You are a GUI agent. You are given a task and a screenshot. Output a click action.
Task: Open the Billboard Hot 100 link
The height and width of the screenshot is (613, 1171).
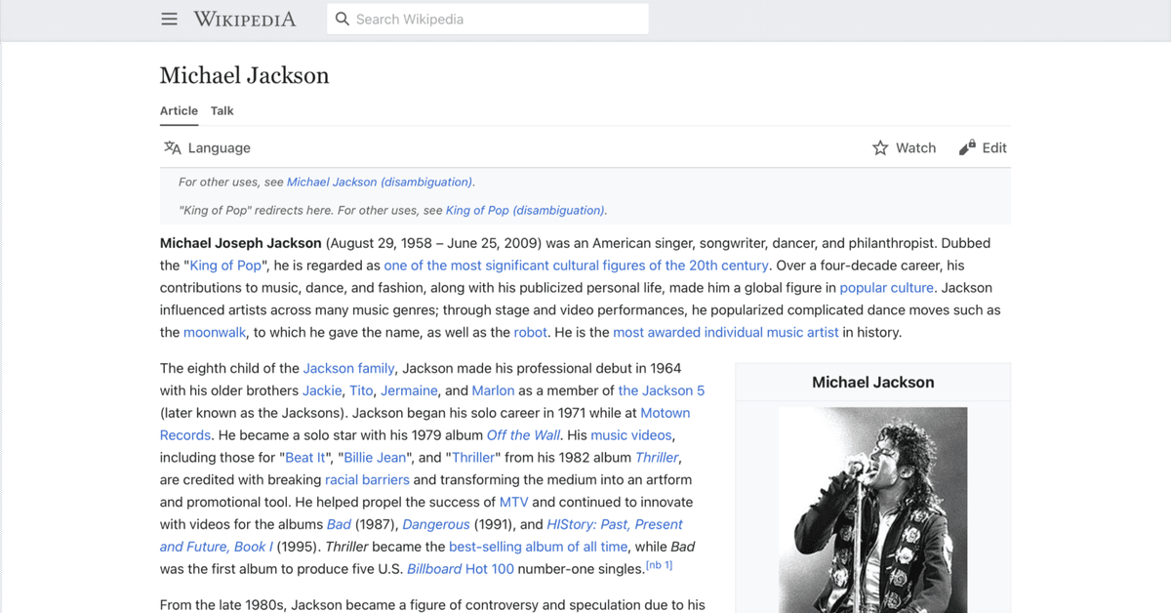coord(461,569)
